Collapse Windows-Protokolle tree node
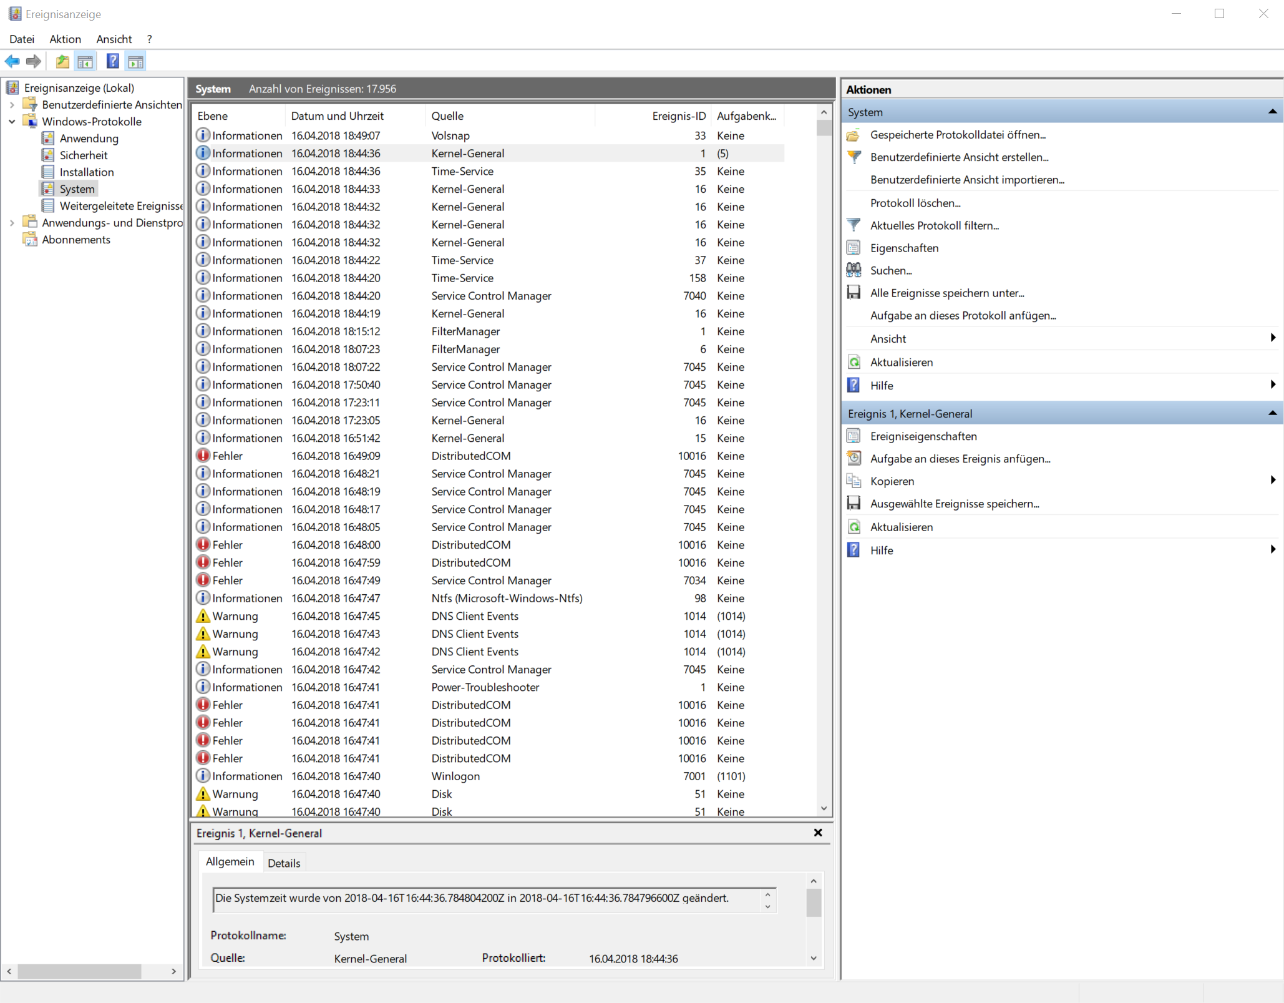This screenshot has width=1284, height=1003. point(12,122)
